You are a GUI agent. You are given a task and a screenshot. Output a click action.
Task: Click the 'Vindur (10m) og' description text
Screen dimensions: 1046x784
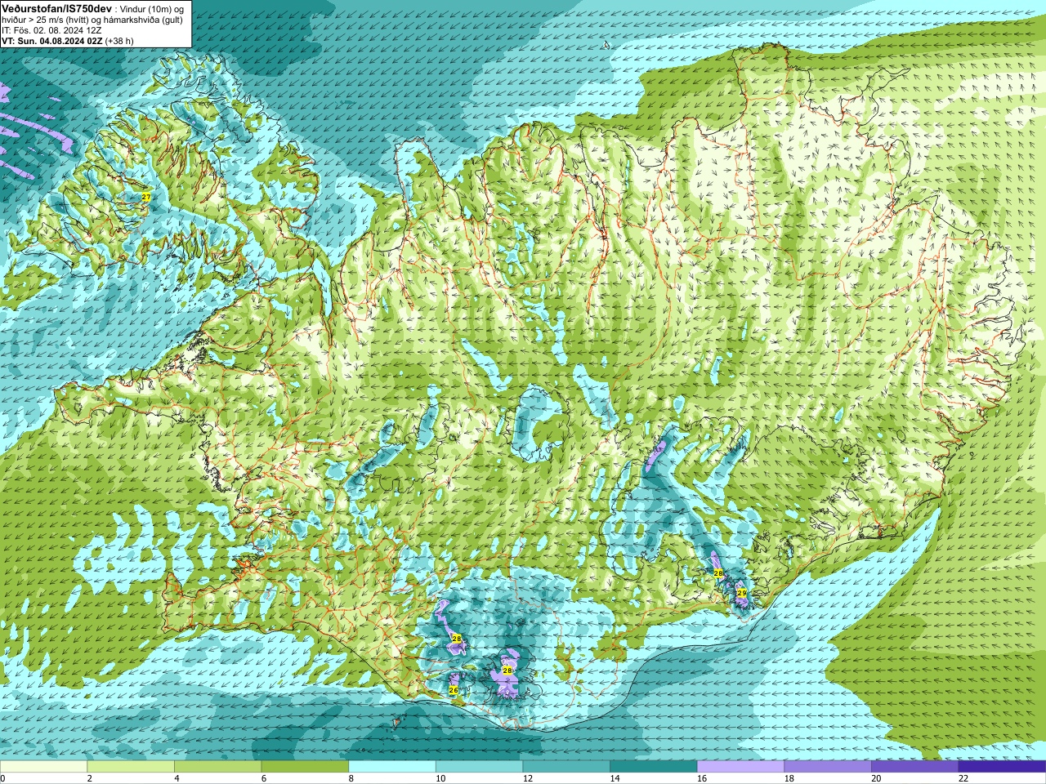tap(153, 9)
